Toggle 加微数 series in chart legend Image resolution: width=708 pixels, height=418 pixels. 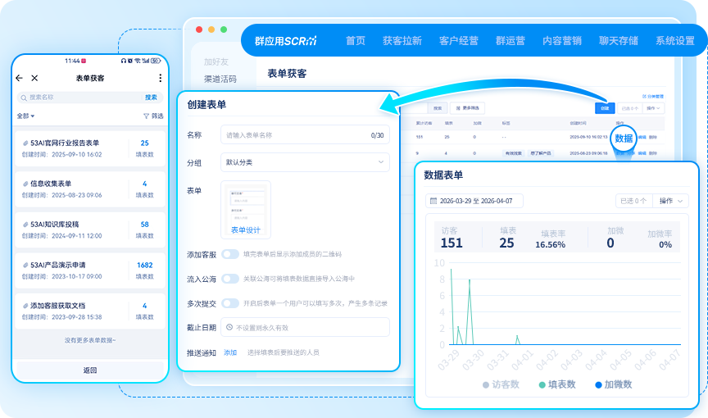tap(613, 384)
